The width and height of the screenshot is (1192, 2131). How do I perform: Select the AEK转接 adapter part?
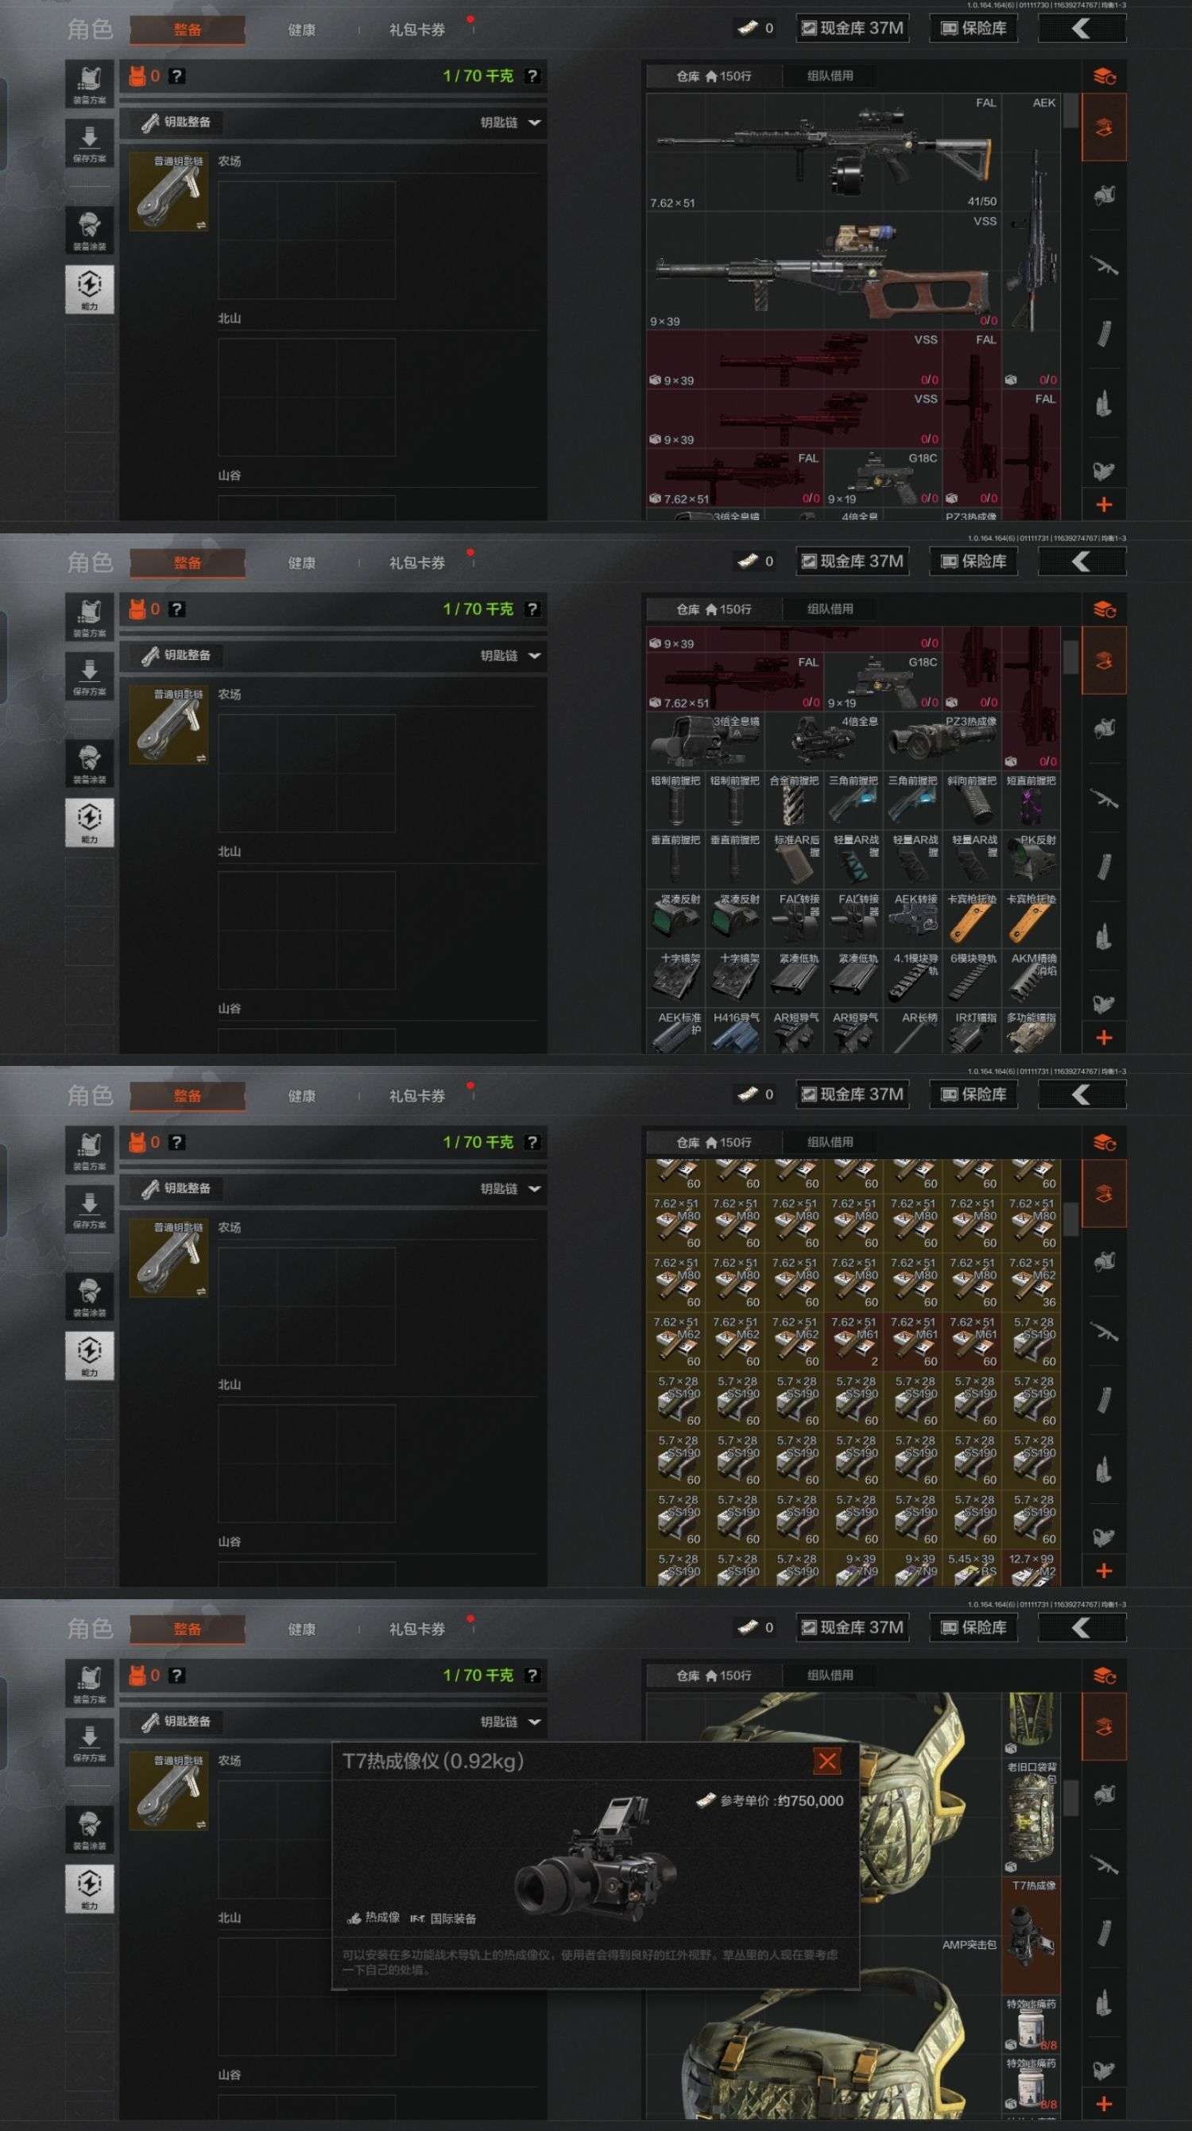913,920
